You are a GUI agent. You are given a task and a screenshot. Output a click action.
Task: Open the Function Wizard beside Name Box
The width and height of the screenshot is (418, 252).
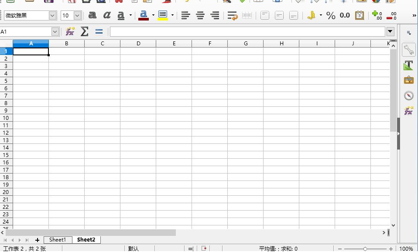(70, 32)
